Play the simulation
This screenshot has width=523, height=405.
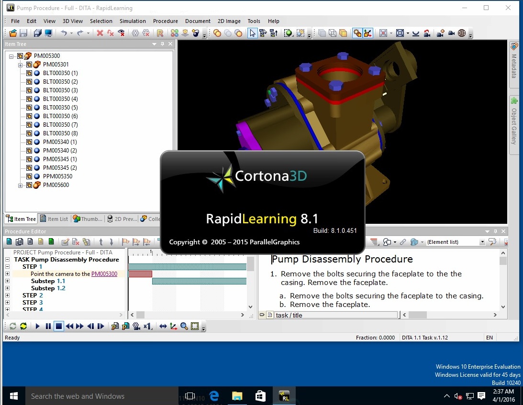pyautogui.click(x=37, y=326)
